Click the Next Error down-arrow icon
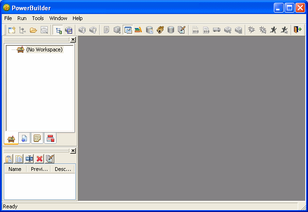This screenshot has width=308, height=212. point(82,30)
